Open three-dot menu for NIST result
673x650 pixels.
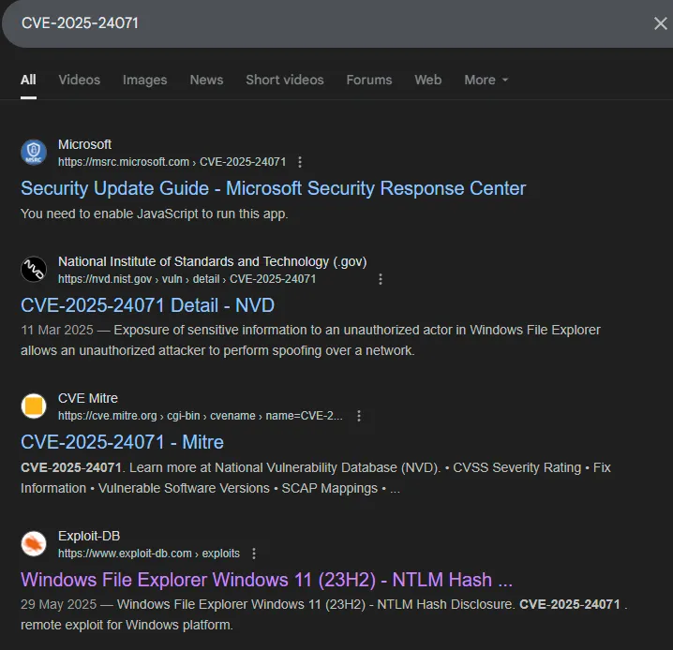380,279
